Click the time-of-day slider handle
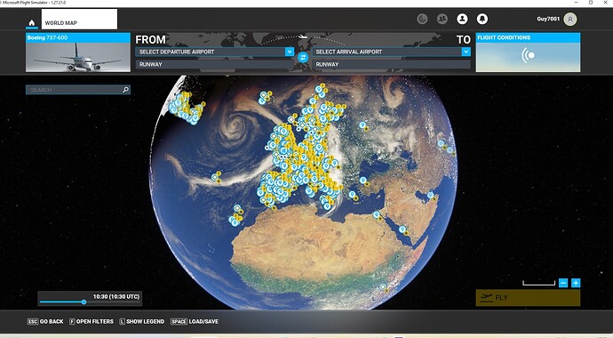The height and width of the screenshot is (338, 613). [84, 302]
